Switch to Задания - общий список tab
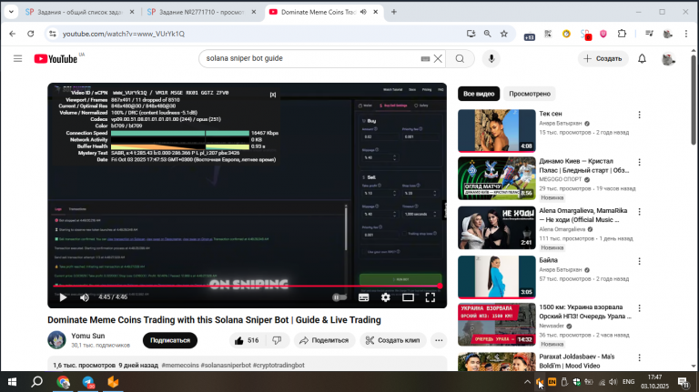 (x=79, y=12)
